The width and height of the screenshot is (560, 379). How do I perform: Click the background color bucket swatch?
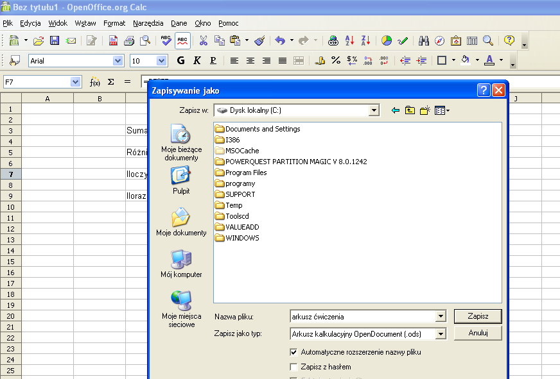click(x=466, y=60)
